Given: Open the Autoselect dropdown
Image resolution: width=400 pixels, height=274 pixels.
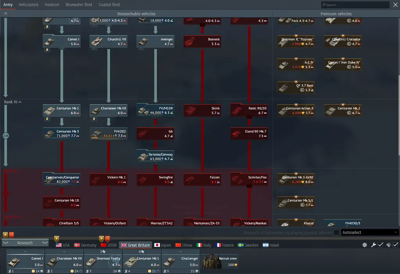Looking at the screenshot, I should [x=369, y=233].
